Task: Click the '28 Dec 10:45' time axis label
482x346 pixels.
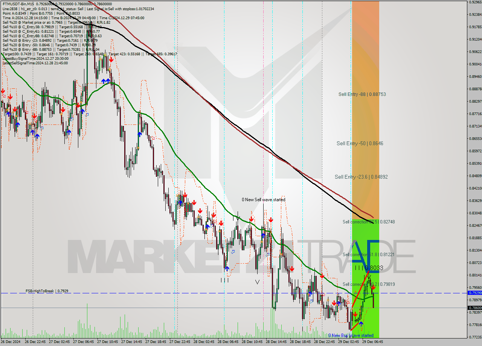Action: (252, 342)
